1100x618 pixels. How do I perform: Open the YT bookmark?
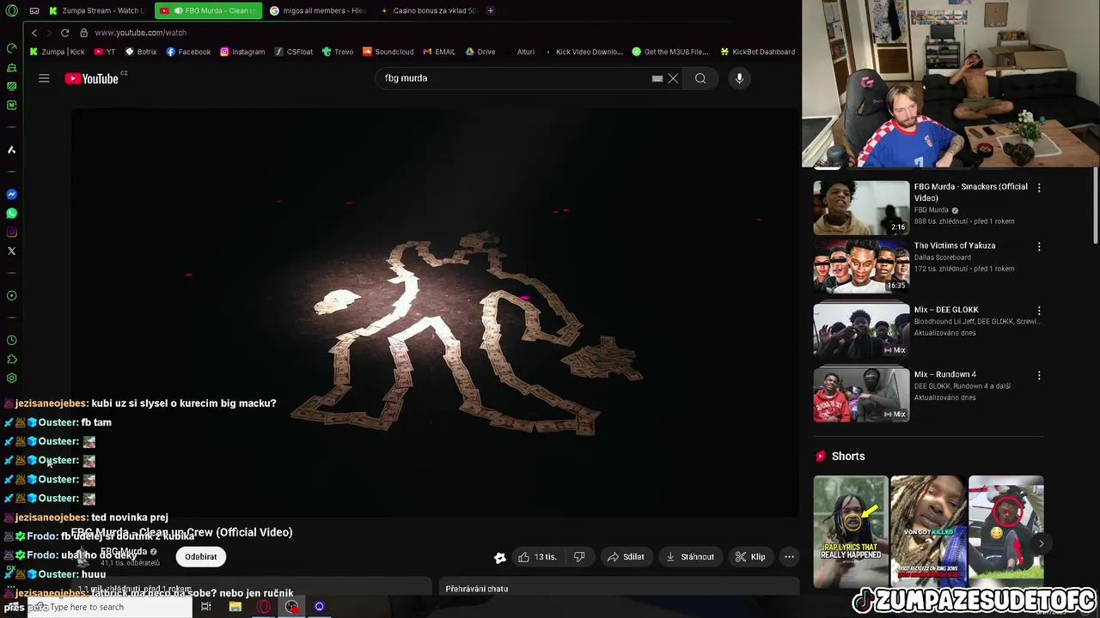point(105,51)
